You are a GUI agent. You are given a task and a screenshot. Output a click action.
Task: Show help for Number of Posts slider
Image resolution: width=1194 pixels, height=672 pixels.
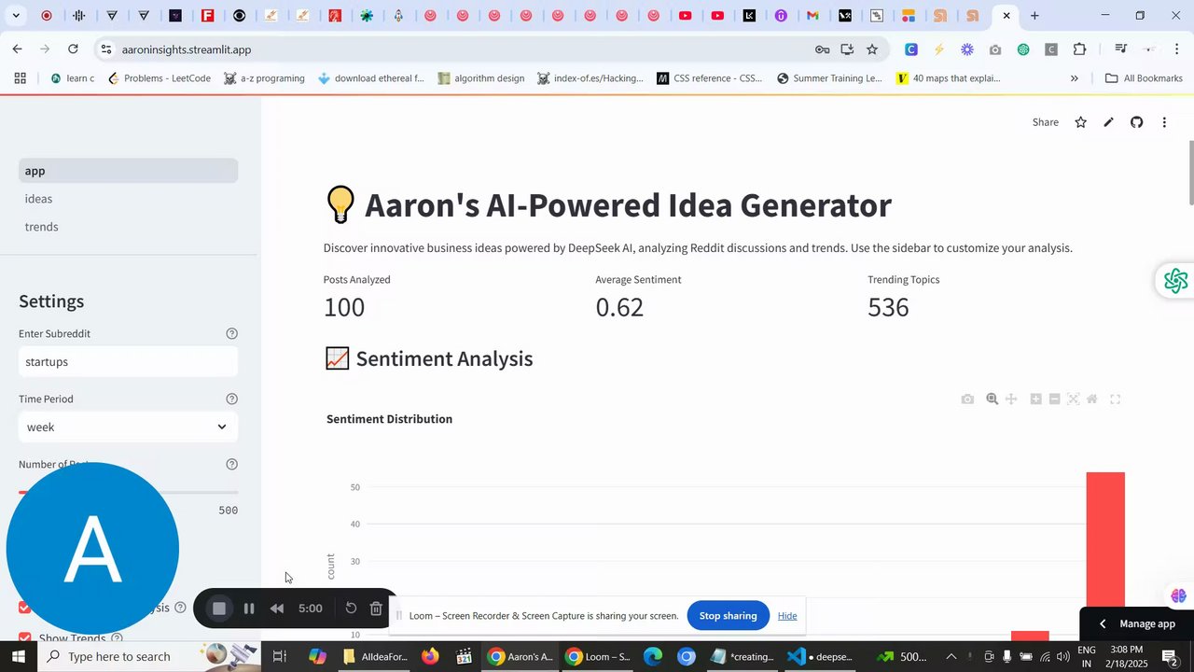(232, 464)
